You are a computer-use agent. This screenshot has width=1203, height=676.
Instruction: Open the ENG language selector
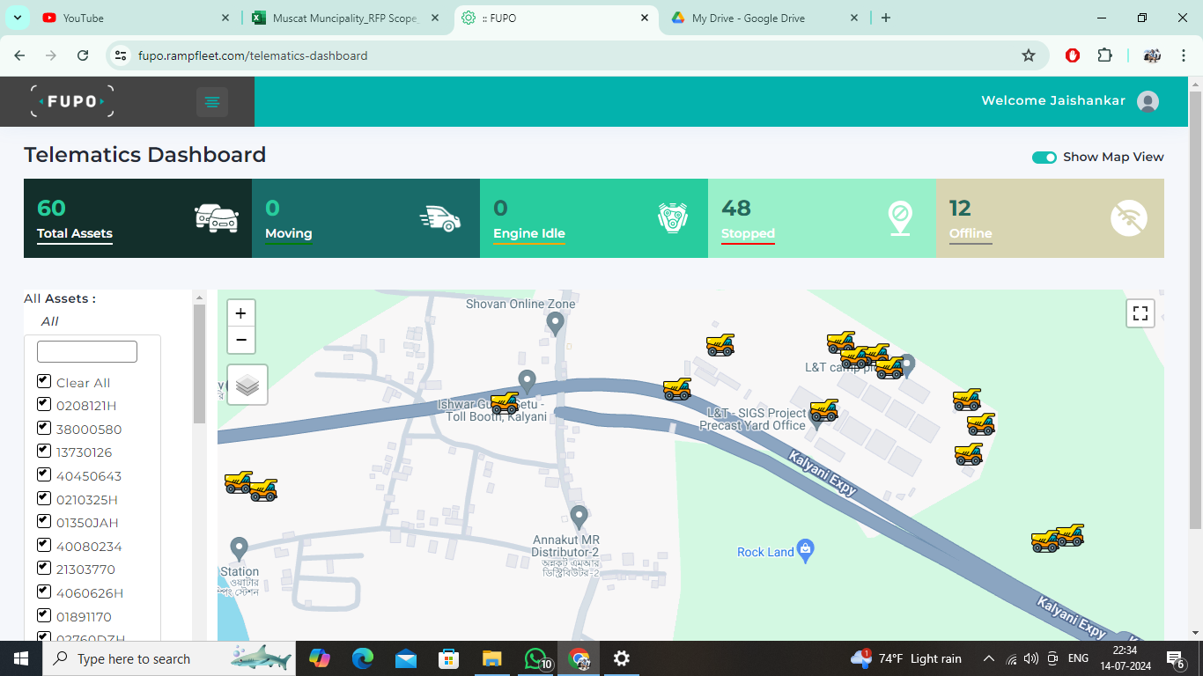[1078, 658]
